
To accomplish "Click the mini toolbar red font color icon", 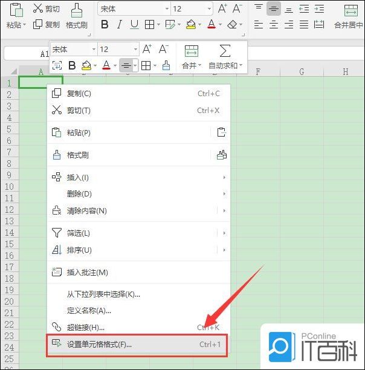I will tap(106, 65).
